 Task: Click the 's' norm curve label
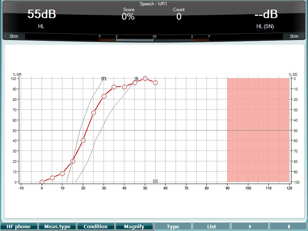pyautogui.click(x=137, y=79)
